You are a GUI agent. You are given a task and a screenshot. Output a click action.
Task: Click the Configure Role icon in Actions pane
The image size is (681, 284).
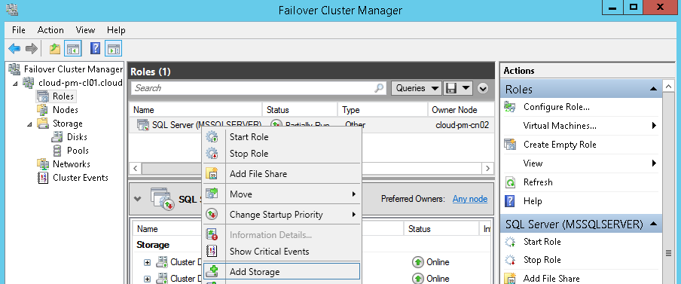pos(510,107)
